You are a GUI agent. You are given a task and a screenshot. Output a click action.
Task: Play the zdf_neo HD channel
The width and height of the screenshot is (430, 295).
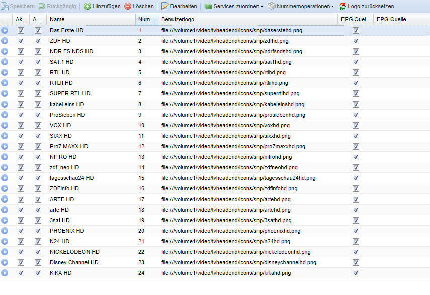(5, 167)
